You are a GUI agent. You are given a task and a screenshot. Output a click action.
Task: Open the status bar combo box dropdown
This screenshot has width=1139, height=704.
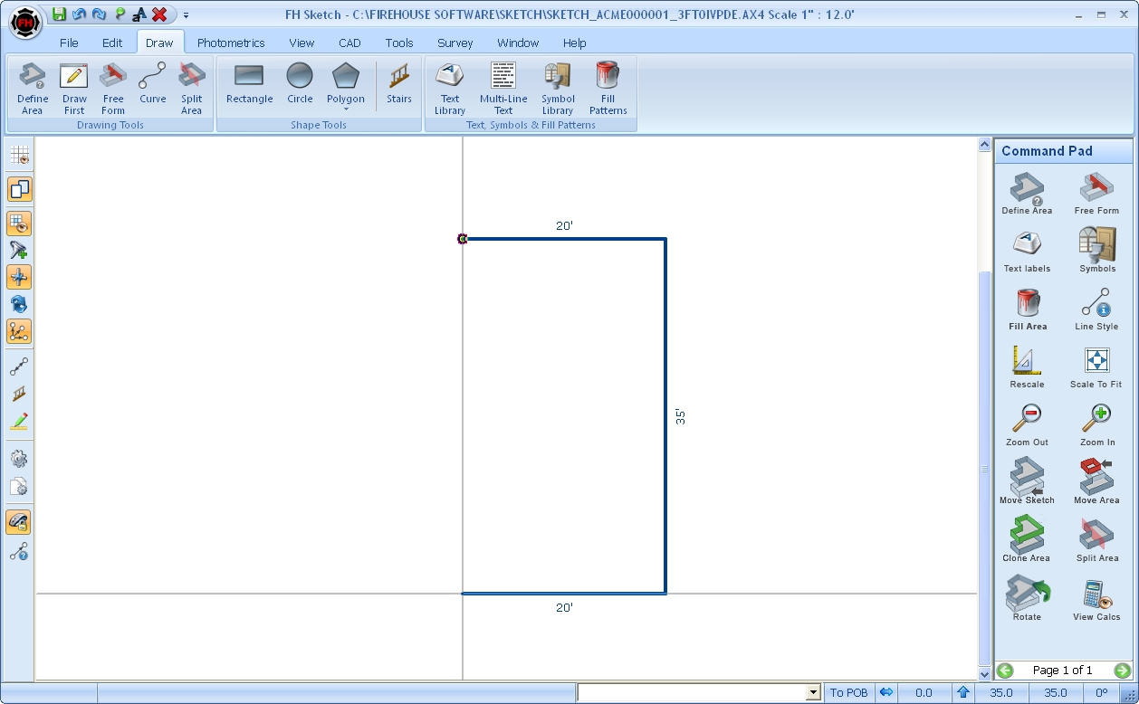coord(812,693)
